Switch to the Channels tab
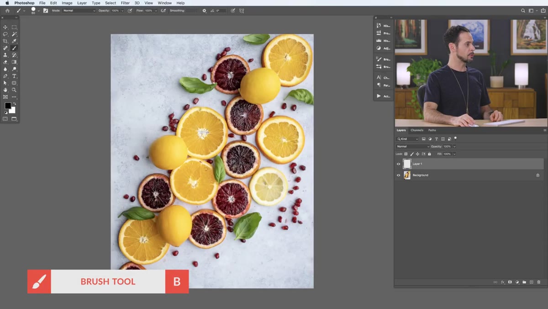 tap(417, 130)
